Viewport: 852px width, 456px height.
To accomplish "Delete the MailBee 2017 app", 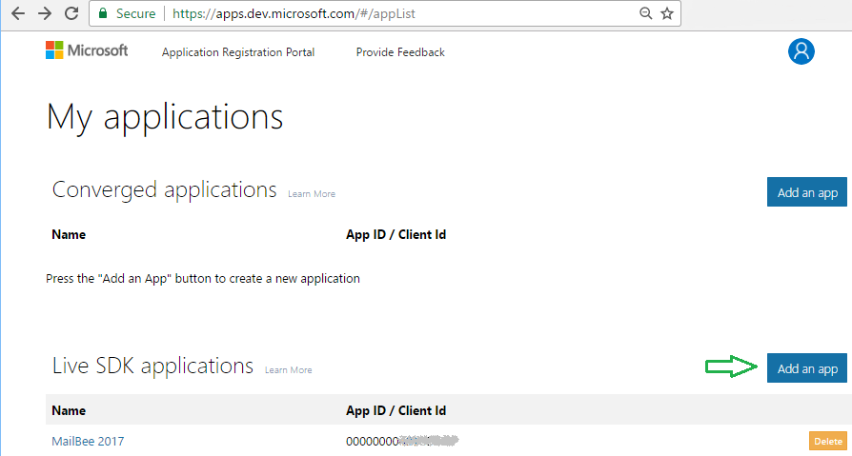I will point(828,442).
